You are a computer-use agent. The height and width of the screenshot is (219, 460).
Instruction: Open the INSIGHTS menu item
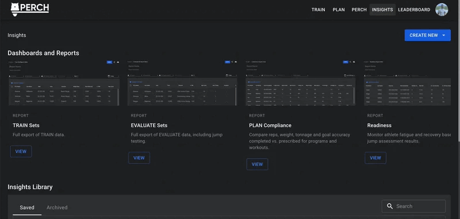[382, 10]
